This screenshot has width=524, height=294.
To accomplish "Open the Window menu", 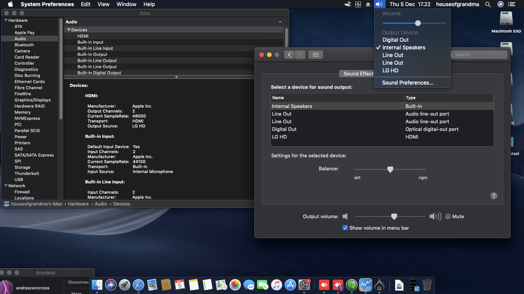I will point(126,4).
